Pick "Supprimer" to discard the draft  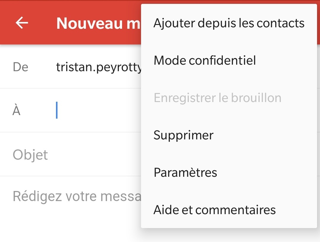coord(183,135)
